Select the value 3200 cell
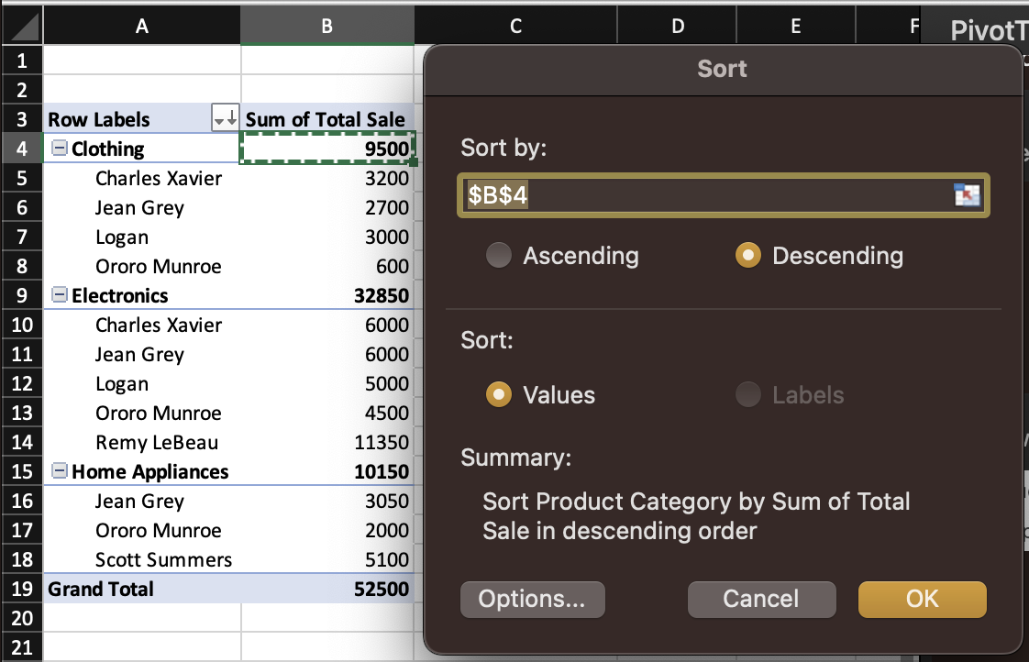 (x=326, y=178)
